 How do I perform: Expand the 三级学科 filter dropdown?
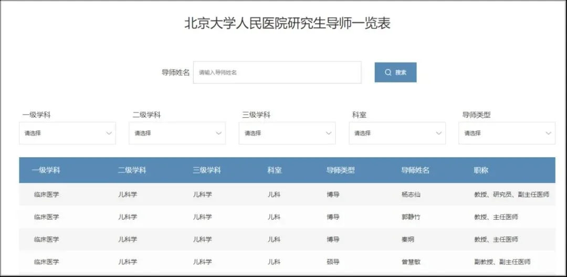click(287, 133)
